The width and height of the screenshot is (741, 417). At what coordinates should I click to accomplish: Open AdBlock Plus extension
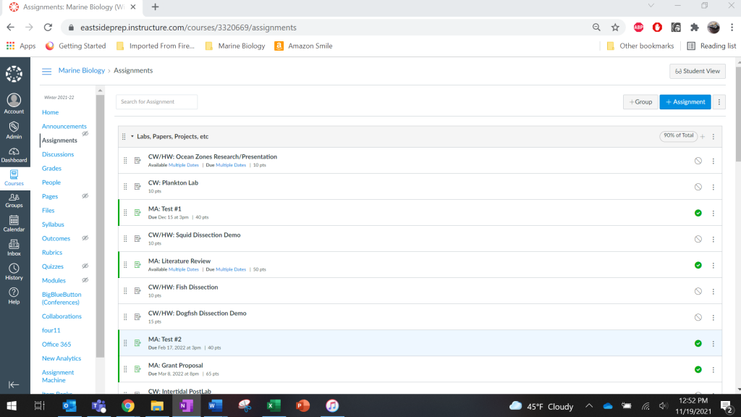pyautogui.click(x=638, y=28)
